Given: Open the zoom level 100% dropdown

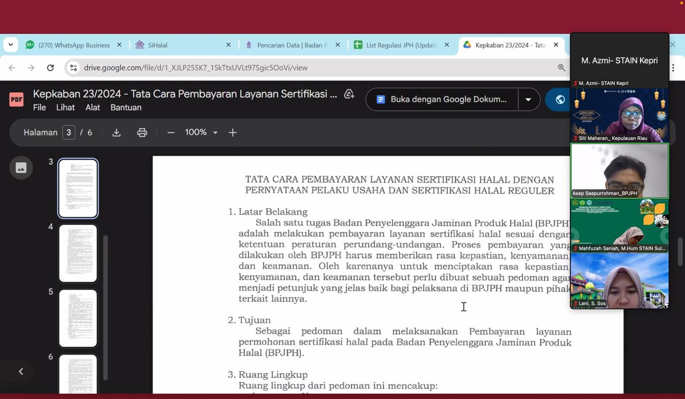Looking at the screenshot, I should (201, 132).
